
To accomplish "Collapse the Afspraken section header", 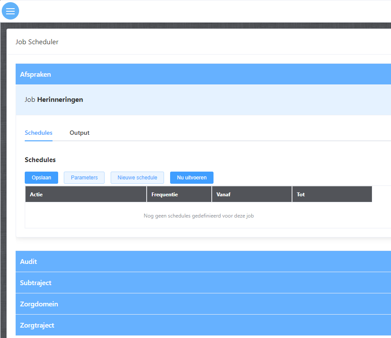I will pyautogui.click(x=36, y=75).
